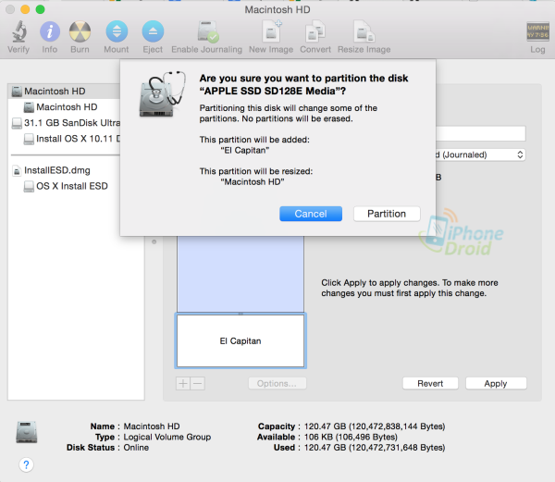Cancel the partition confirmation dialog
Screen dimensions: 555x482
pos(311,214)
